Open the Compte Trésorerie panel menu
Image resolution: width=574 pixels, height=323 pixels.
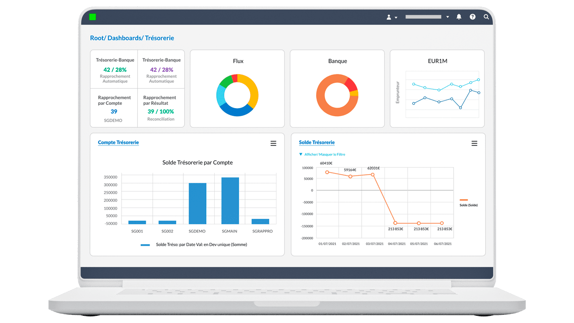point(273,143)
